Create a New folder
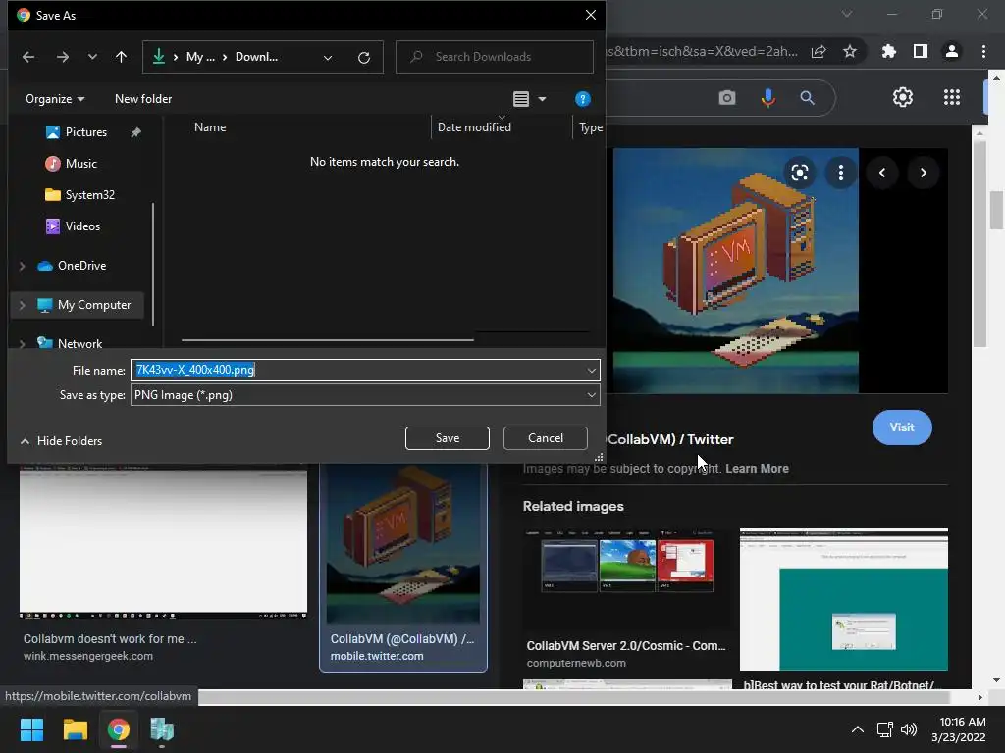Viewport: 1005px width, 753px height. (143, 99)
